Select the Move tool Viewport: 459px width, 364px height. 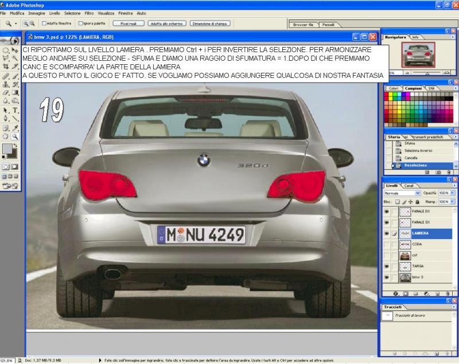click(15, 50)
